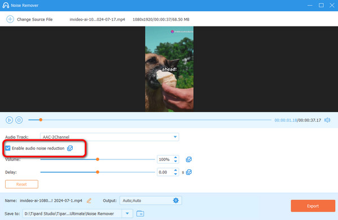Play the video preview
The image size is (338, 220).
pos(9,120)
